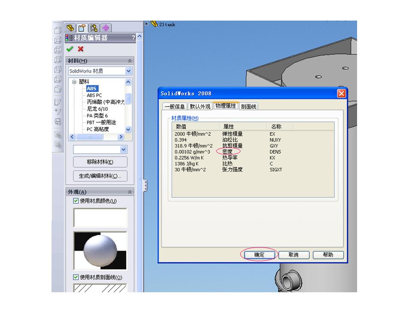
Task: Select ABS in material tree
Action: pos(92,88)
